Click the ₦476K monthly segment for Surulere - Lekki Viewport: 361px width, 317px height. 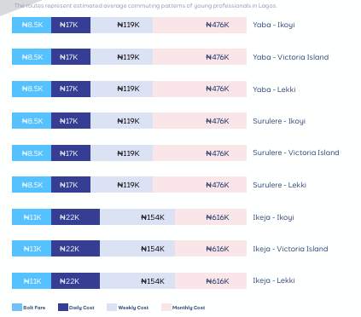tap(200, 184)
